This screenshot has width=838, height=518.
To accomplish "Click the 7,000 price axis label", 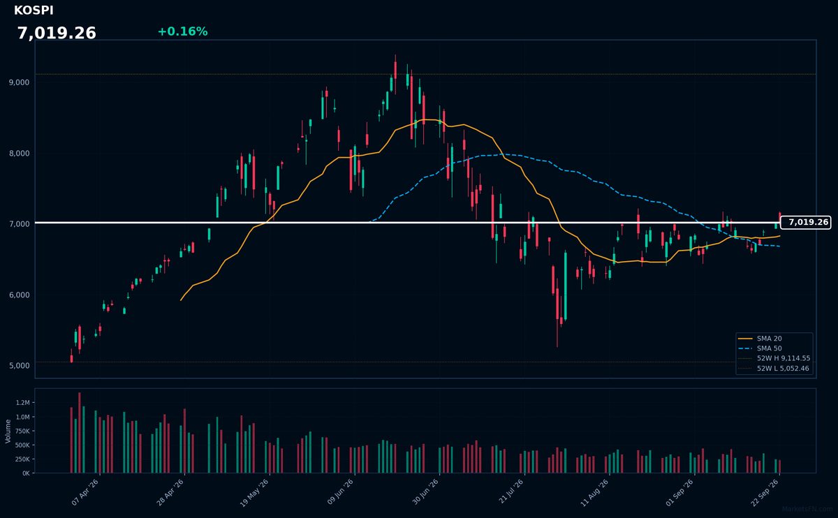I will [x=19, y=224].
